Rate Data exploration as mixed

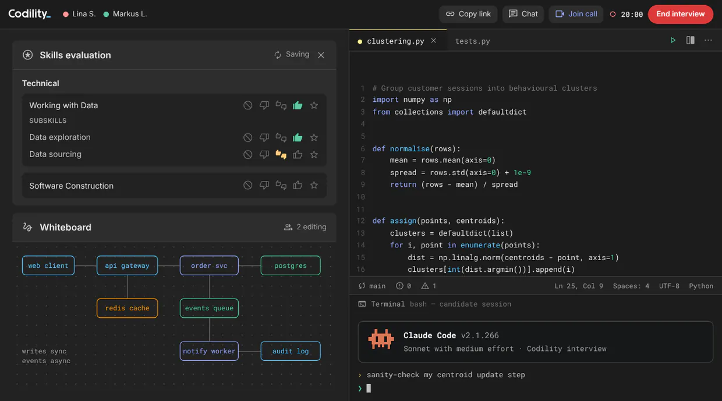click(281, 137)
